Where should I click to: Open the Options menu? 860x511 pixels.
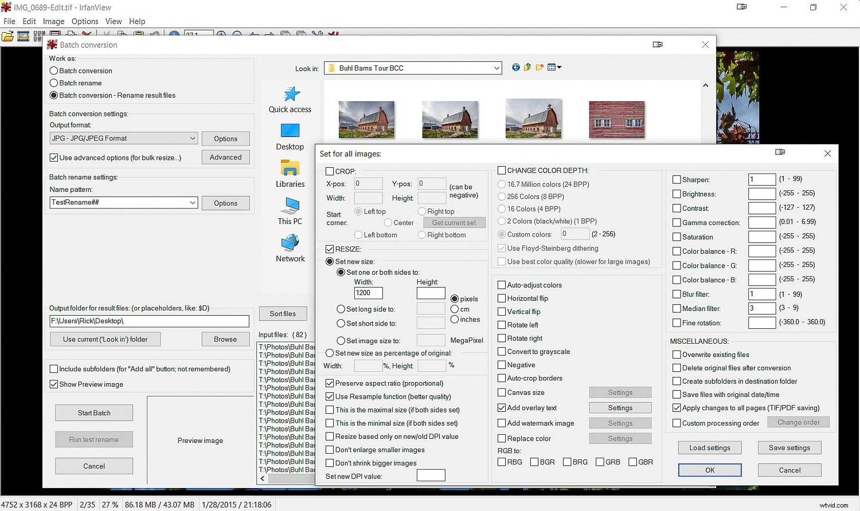pos(85,21)
